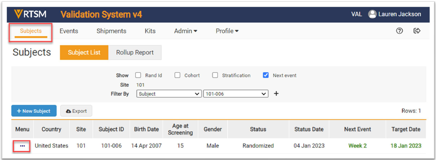Click the user avatar icon

(372, 14)
